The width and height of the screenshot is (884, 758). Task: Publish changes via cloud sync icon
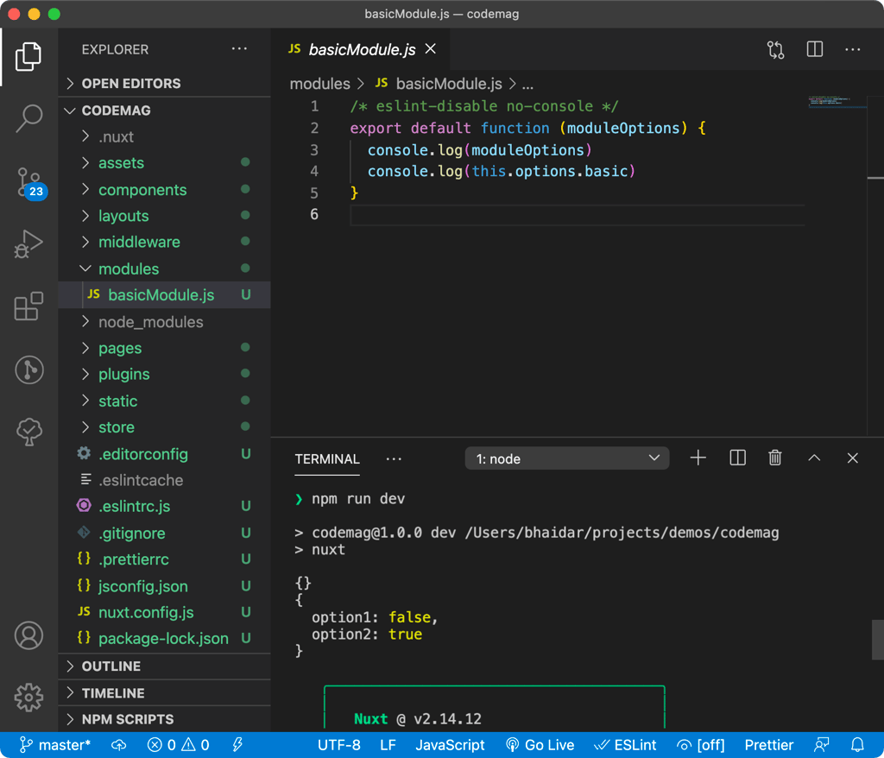[x=119, y=745]
